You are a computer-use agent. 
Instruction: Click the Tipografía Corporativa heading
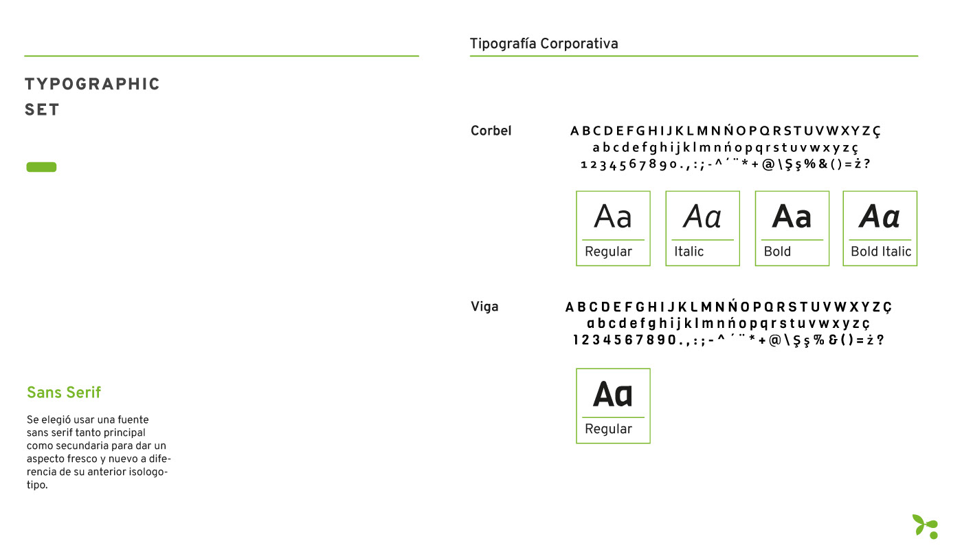[x=544, y=44]
